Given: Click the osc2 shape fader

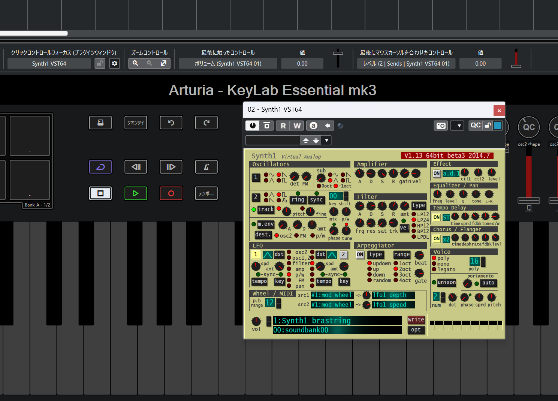Looking at the screenshot, I should click(x=529, y=200).
